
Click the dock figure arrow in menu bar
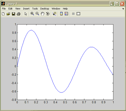point(123,9)
